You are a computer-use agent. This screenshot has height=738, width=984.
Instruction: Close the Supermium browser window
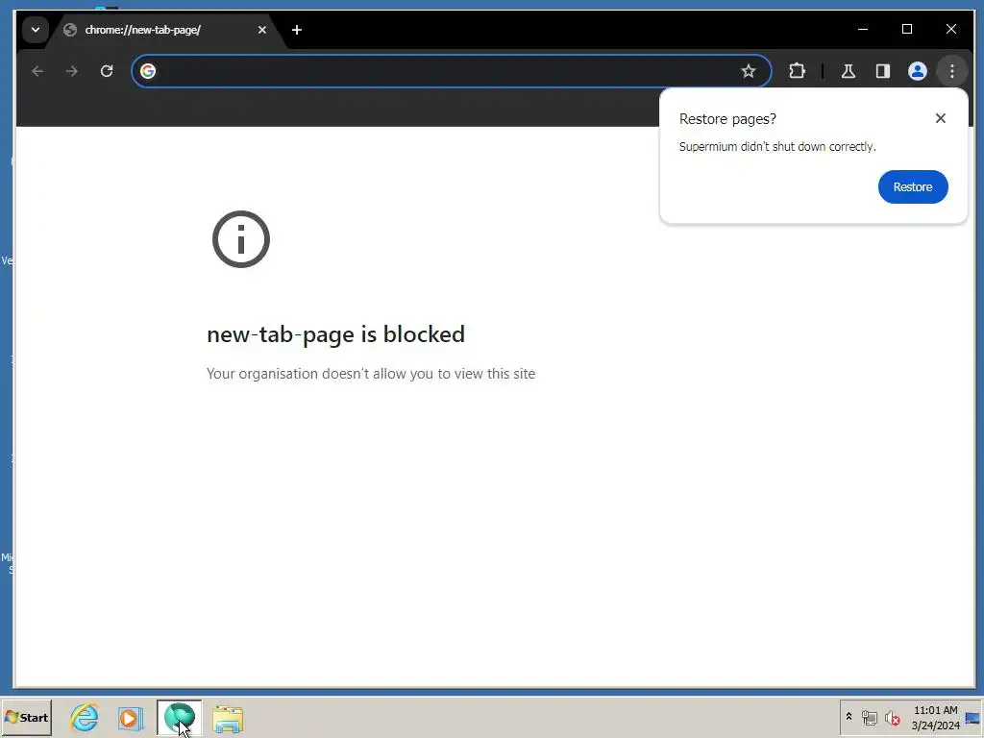pyautogui.click(x=951, y=29)
